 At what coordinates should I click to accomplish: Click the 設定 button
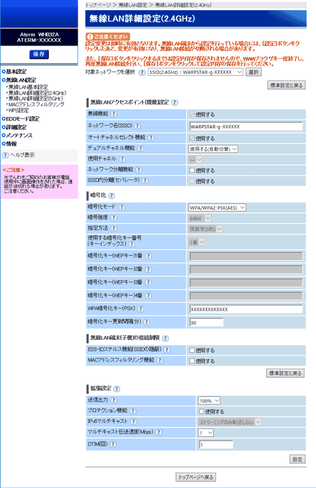297,459
